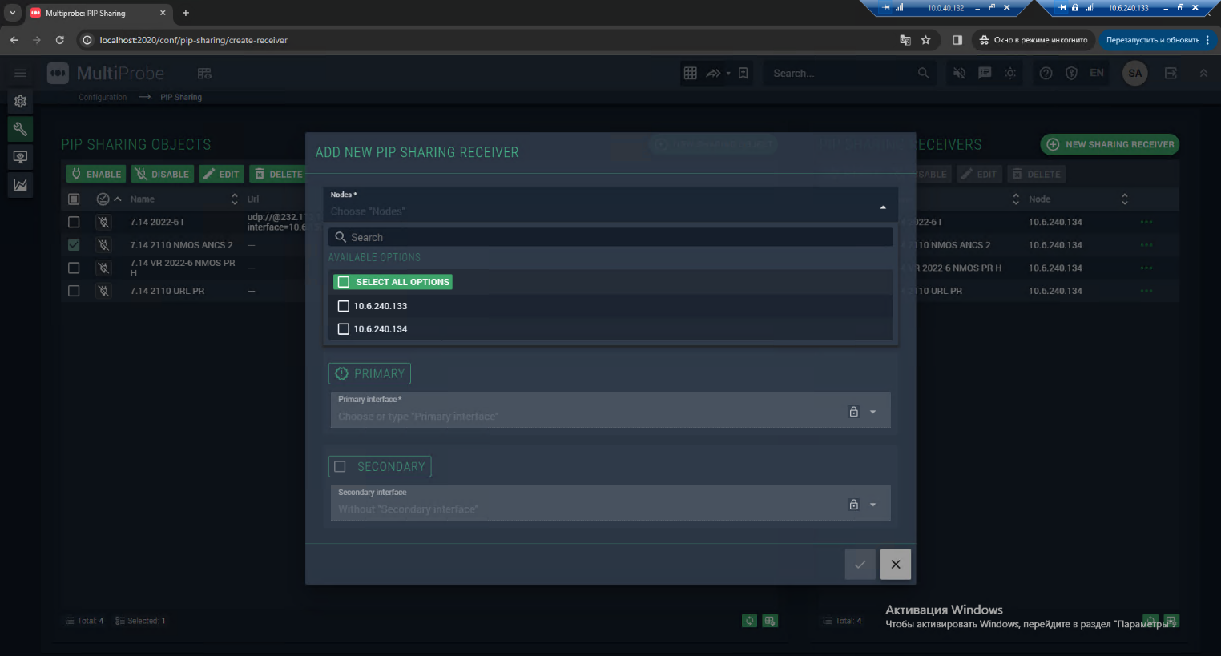The width and height of the screenshot is (1221, 656).
Task: Check the 10.6.240.133 node option
Action: [344, 306]
